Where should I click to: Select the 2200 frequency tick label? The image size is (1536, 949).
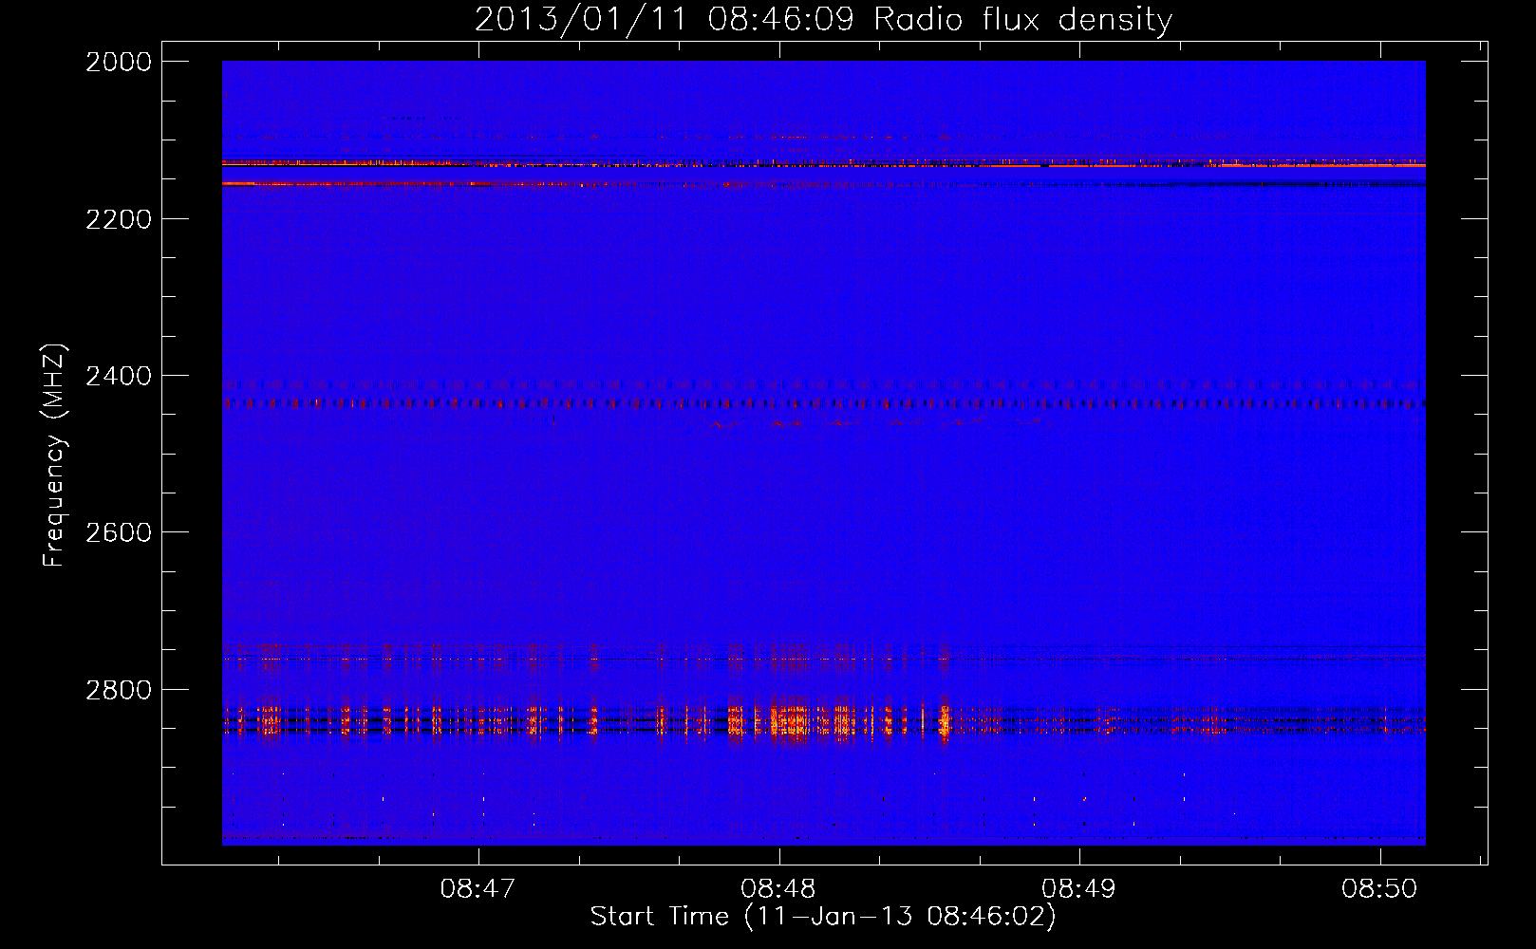tap(119, 219)
